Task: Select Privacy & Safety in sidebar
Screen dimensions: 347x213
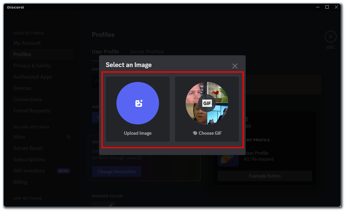Action: pos(32,66)
